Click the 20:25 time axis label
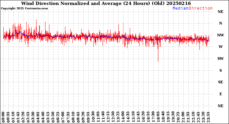This screenshot has height=124, width=229. tap(178, 117)
